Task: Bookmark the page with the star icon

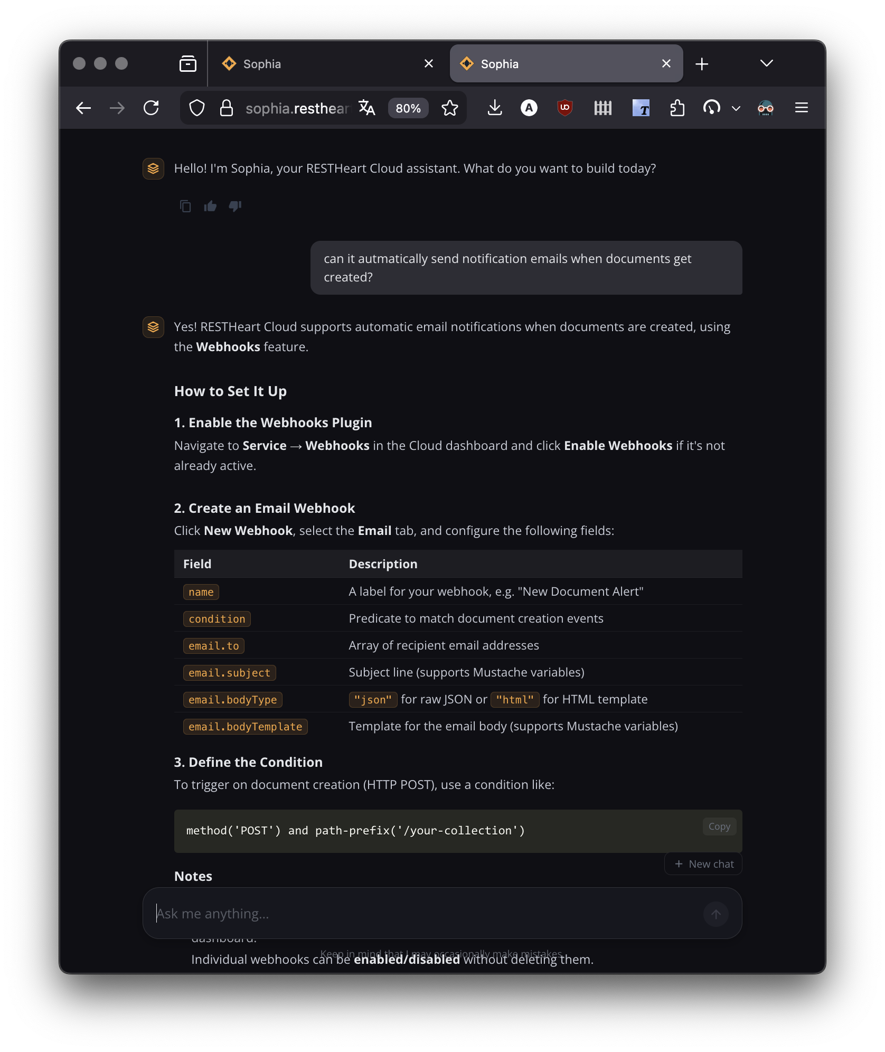Action: 450,108
